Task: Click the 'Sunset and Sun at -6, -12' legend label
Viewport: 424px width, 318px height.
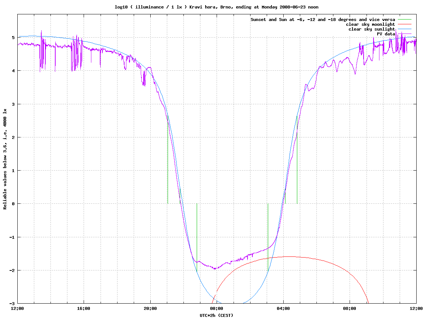Action: (323, 20)
